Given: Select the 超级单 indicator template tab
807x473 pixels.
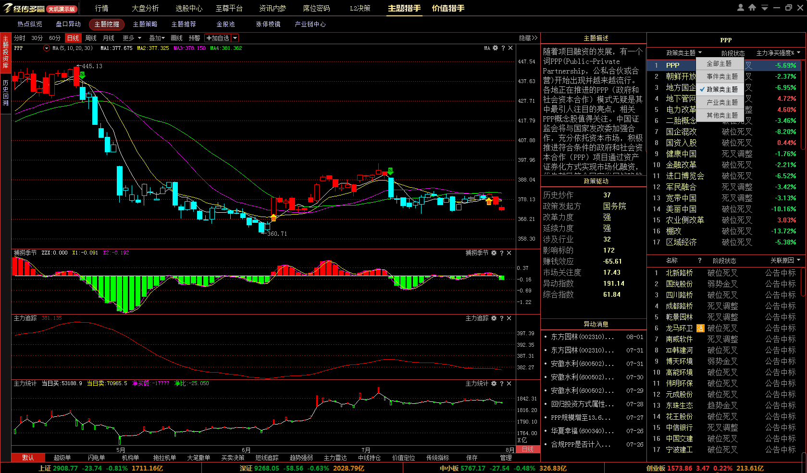Looking at the screenshot, I should coord(62,458).
